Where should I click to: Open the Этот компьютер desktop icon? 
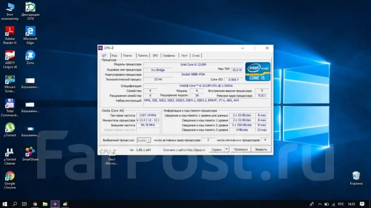coord(10,12)
